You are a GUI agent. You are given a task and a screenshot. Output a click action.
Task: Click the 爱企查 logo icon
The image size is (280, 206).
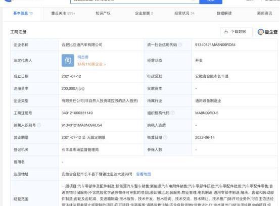pos(260,32)
